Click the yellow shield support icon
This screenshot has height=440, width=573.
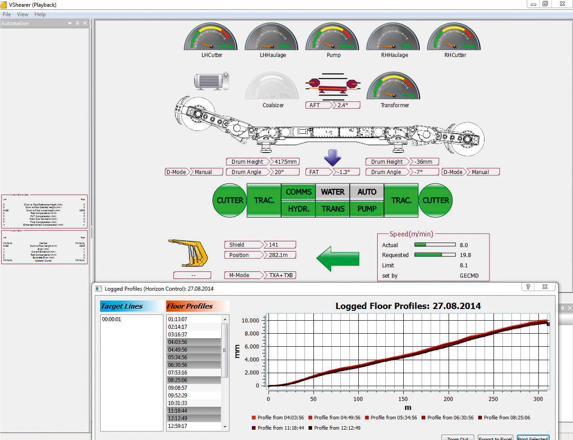point(190,253)
